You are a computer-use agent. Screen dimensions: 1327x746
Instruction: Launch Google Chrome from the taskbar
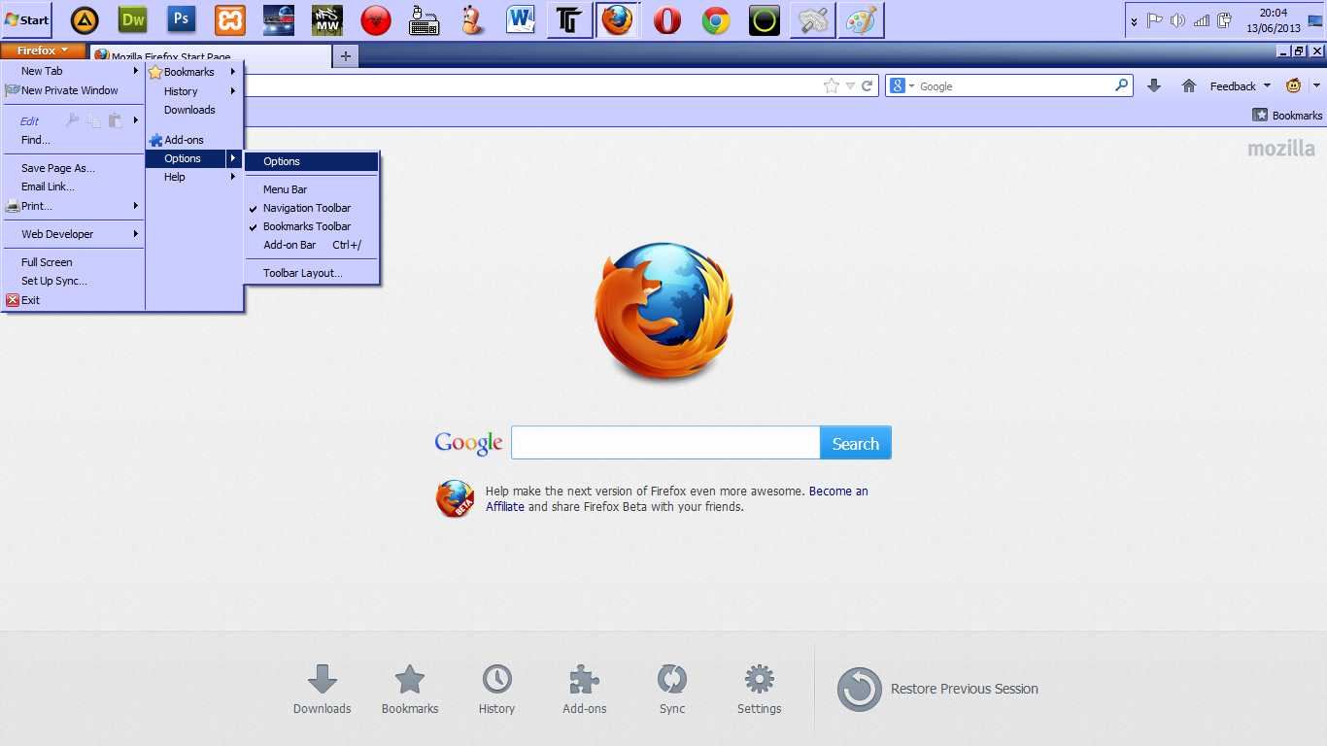tap(716, 19)
